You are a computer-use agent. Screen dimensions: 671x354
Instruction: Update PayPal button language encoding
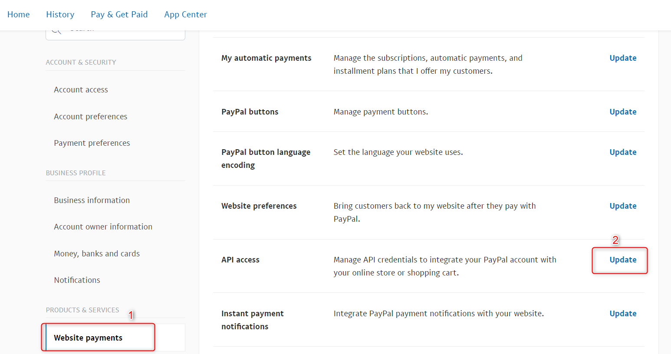[623, 152]
